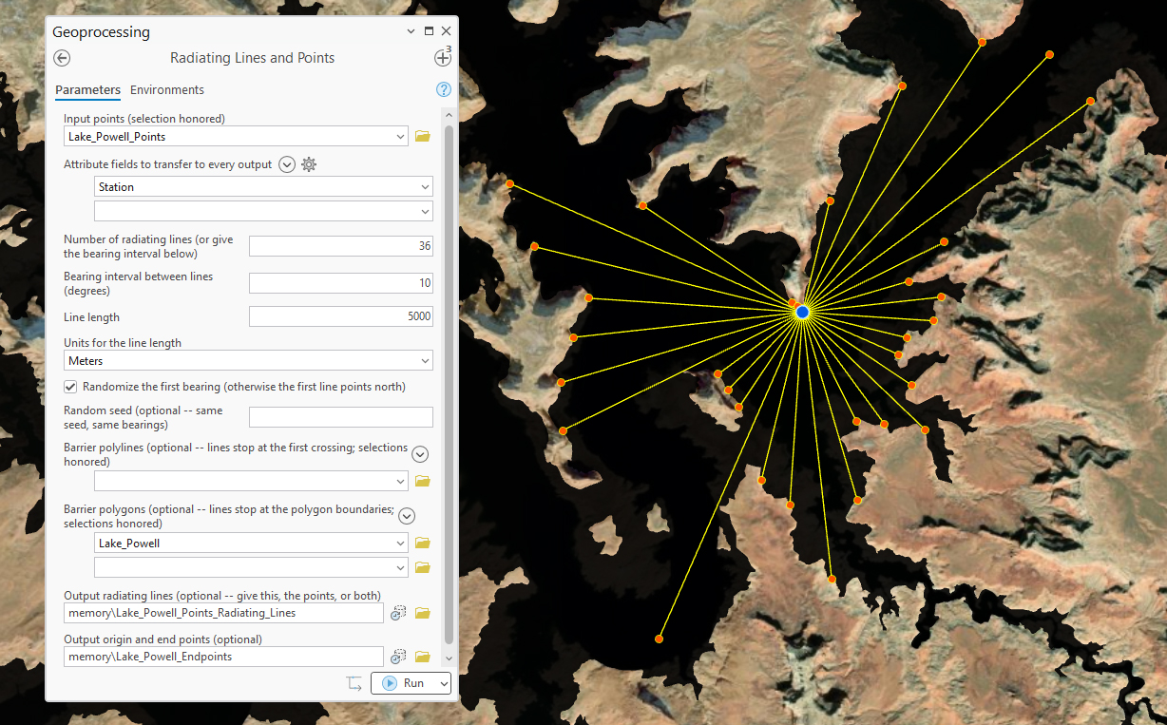The image size is (1167, 725).
Task: Switch to the Environments tab
Action: click(167, 90)
